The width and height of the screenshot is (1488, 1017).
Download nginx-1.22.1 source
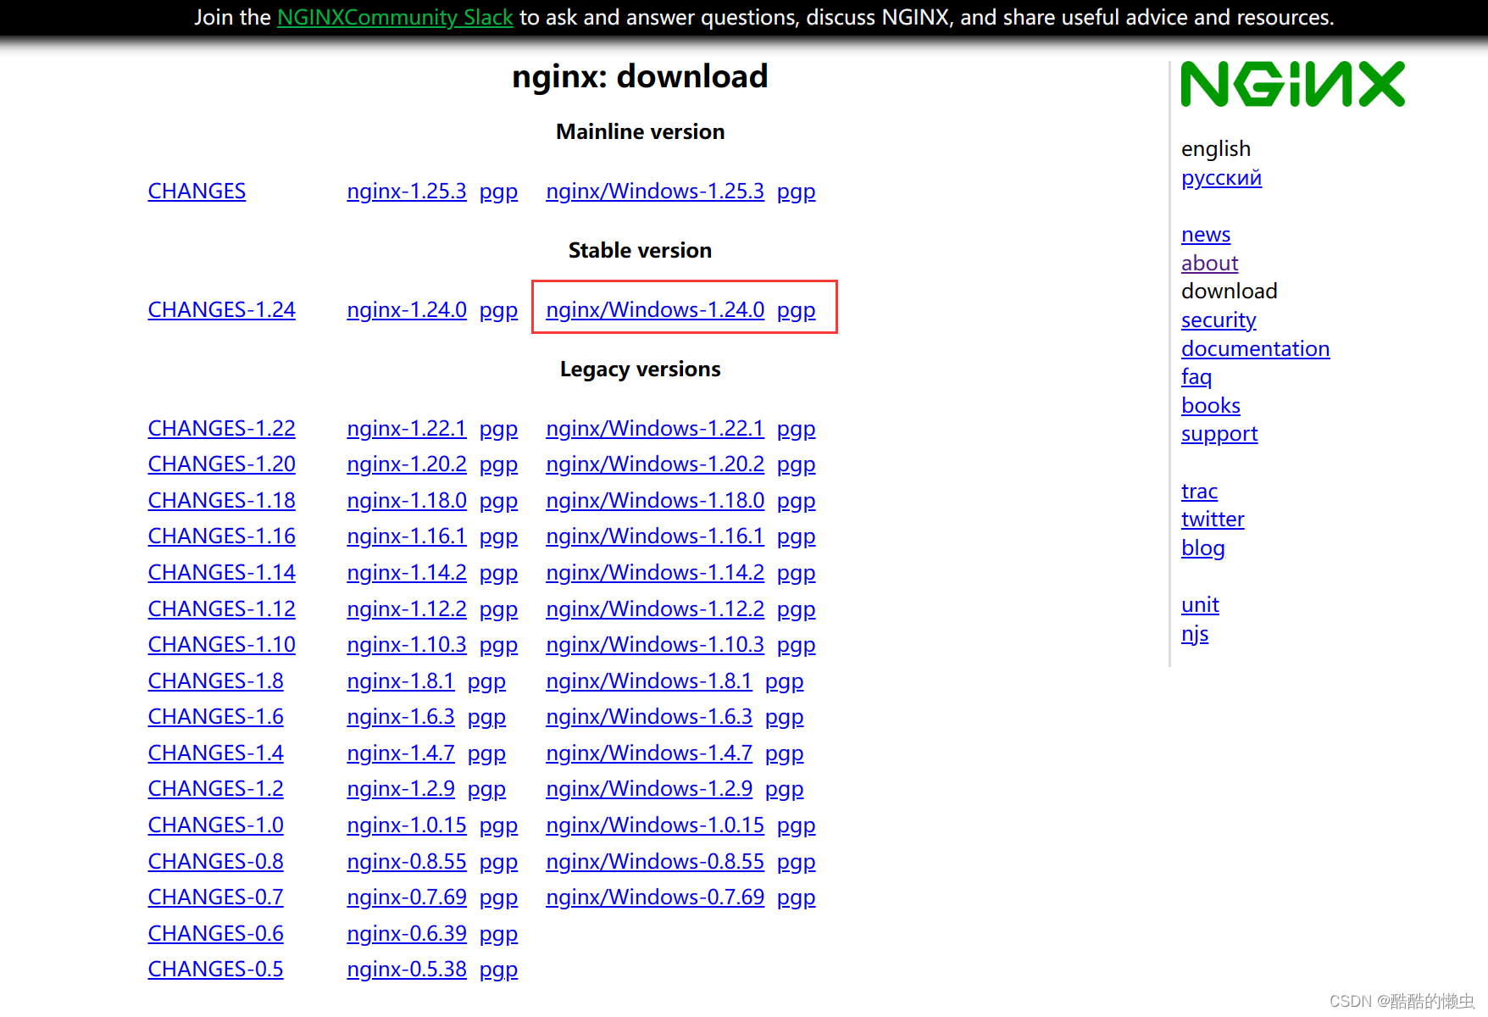point(407,429)
